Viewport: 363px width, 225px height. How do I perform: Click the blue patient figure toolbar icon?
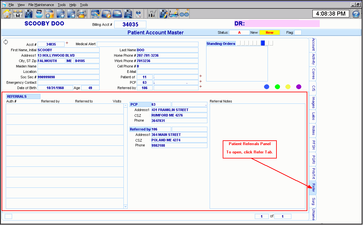[39, 14]
